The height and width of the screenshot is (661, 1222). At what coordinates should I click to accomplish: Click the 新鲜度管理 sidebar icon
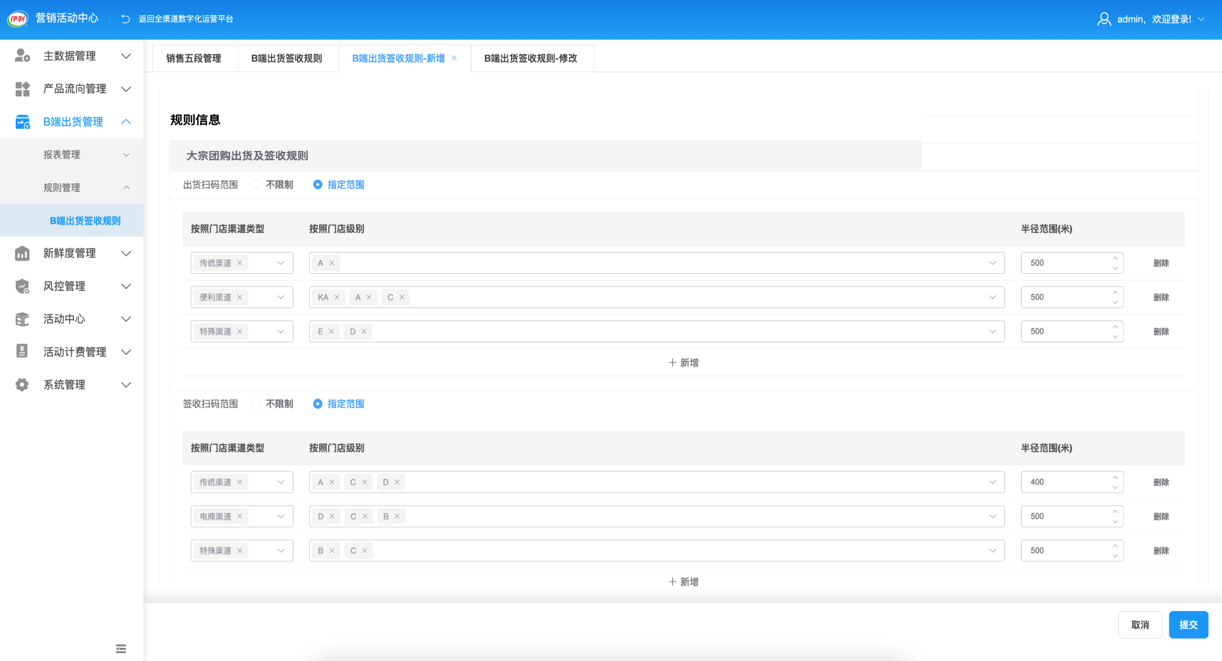coord(22,253)
